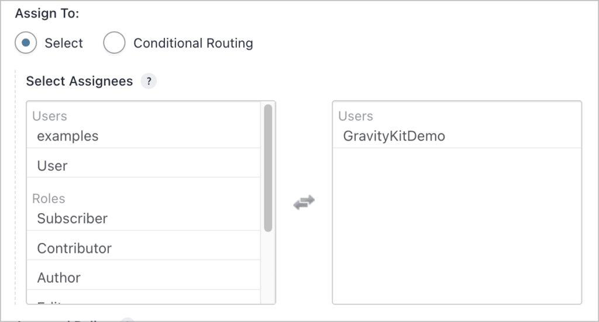This screenshot has height=322, width=599.
Task: Select the "User" entry in available assignees
Action: click(x=144, y=166)
